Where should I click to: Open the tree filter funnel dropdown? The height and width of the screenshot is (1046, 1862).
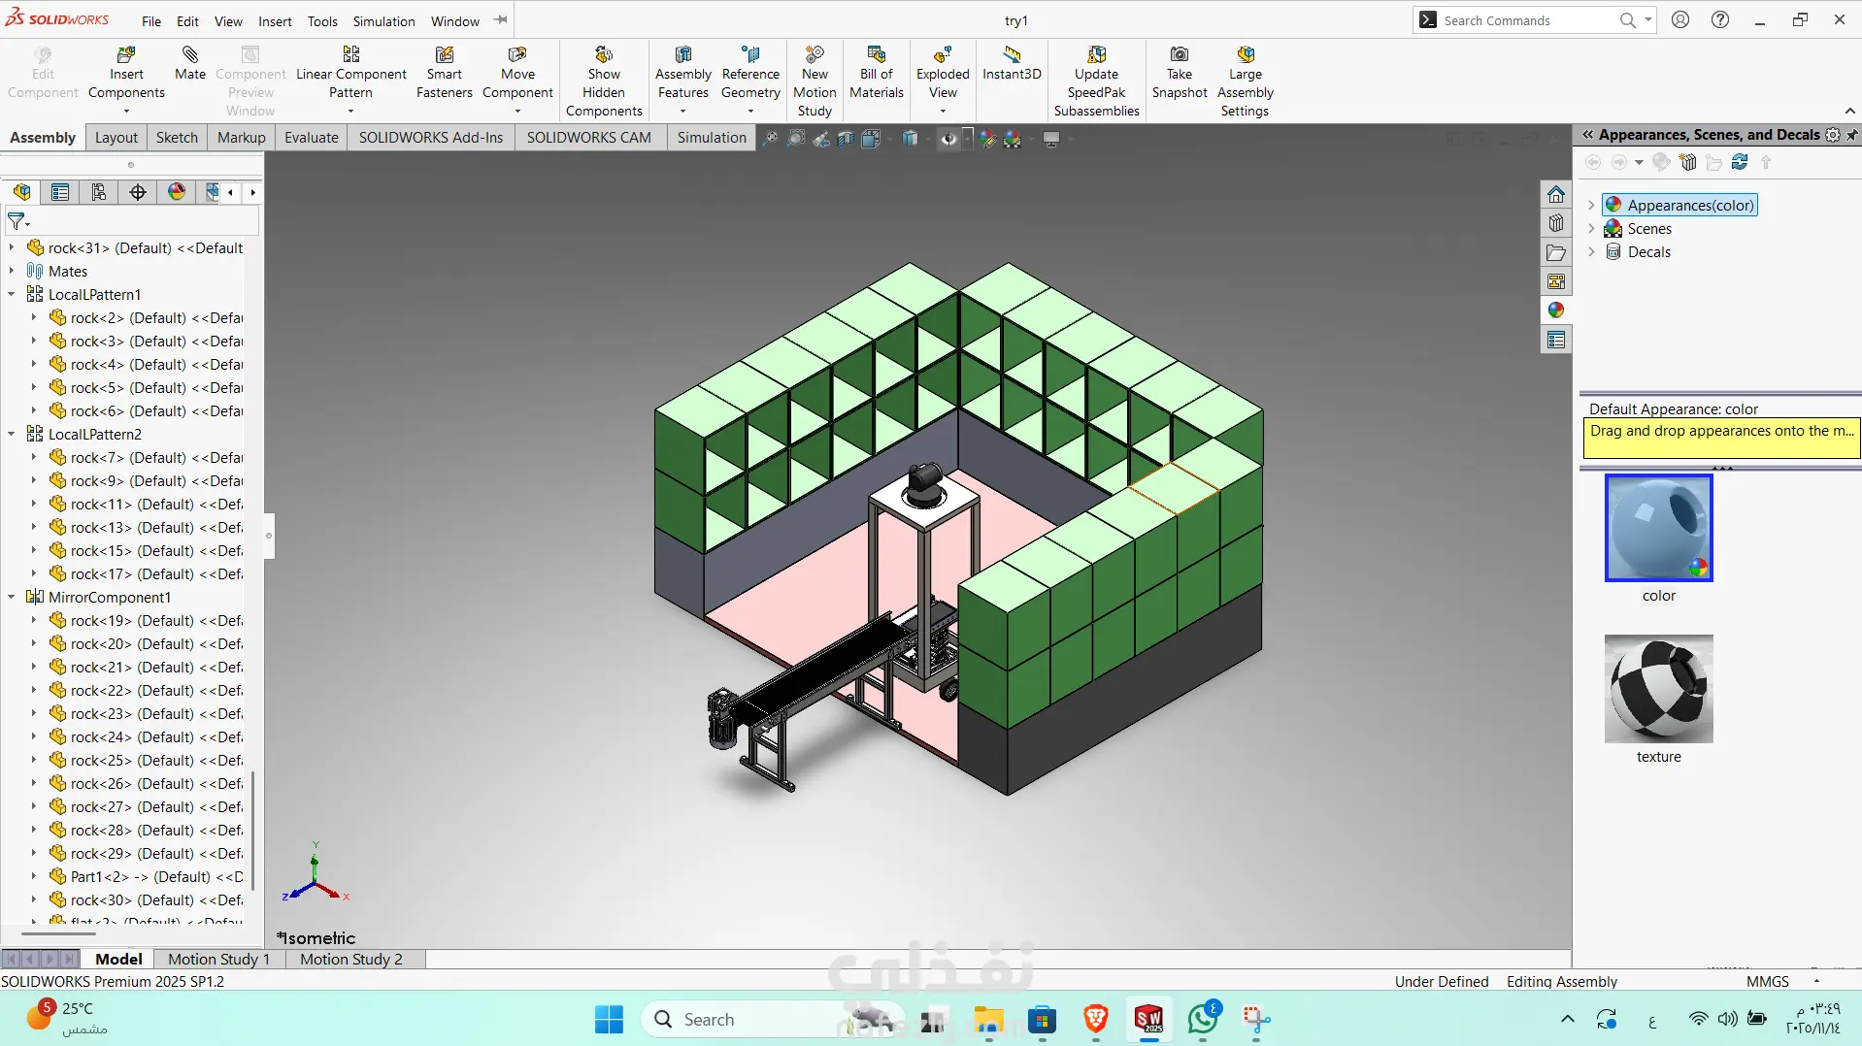pyautogui.click(x=18, y=222)
